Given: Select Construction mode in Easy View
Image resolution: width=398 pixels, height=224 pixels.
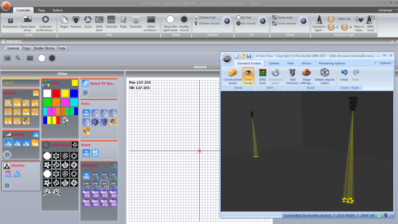Looking at the screenshot, I should tap(232, 77).
